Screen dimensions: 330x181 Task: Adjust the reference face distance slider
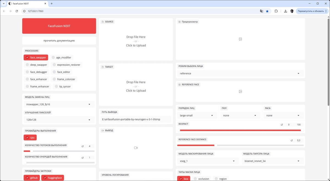click(x=240, y=145)
